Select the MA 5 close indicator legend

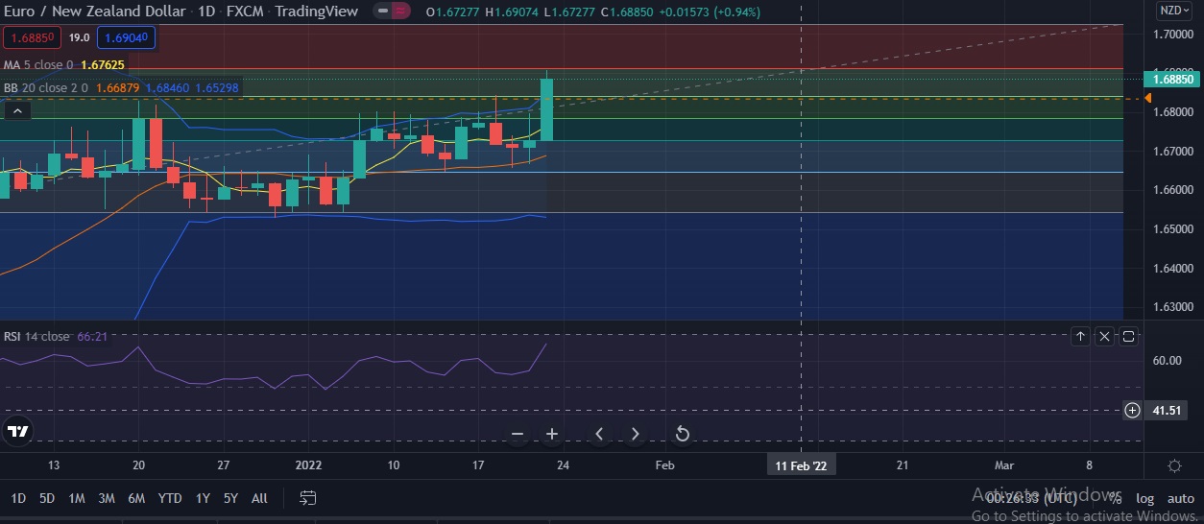coord(36,65)
